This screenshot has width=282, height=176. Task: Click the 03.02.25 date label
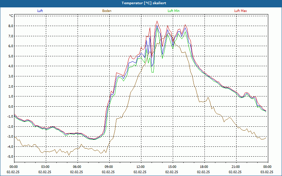(267, 172)
